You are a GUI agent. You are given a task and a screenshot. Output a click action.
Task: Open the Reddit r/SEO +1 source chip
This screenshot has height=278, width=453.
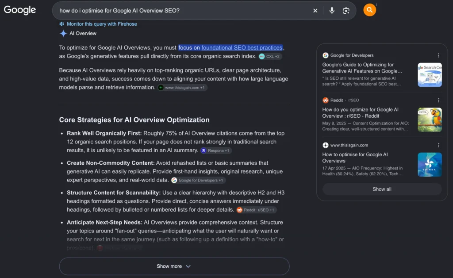256,210
